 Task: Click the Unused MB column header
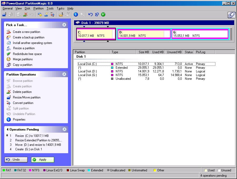(174, 52)
